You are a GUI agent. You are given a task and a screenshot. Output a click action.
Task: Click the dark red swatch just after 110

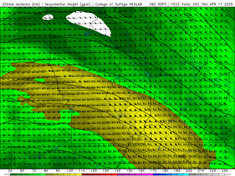click(85, 175)
